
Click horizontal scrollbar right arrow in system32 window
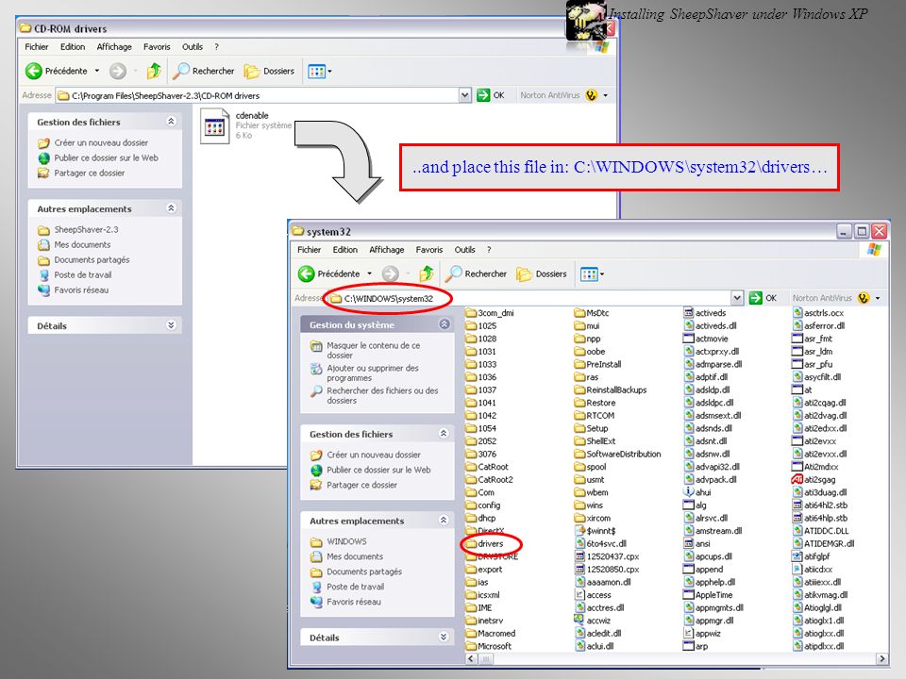point(881,658)
